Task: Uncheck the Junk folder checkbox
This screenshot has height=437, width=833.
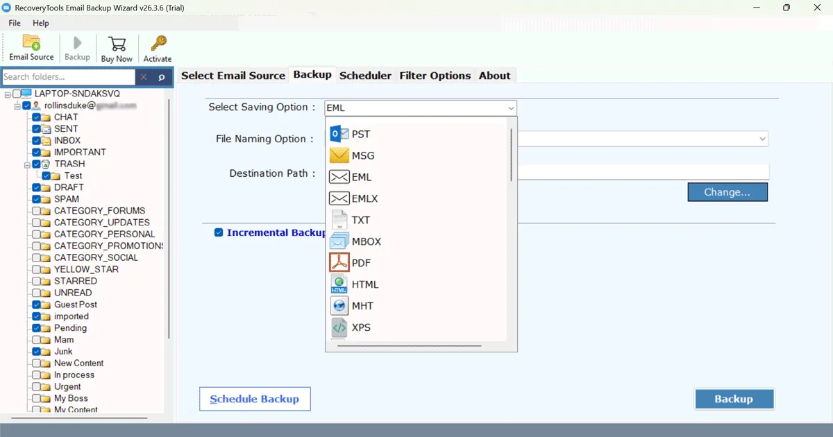Action: coord(36,352)
